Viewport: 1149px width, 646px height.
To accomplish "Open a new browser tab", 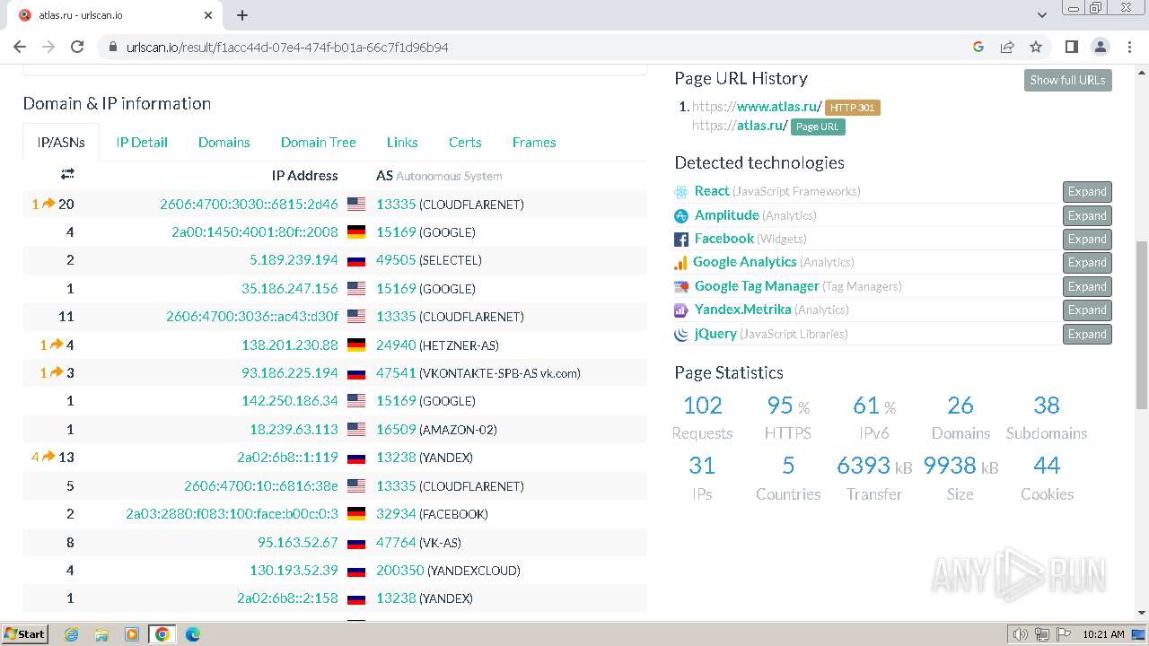I will coord(242,15).
